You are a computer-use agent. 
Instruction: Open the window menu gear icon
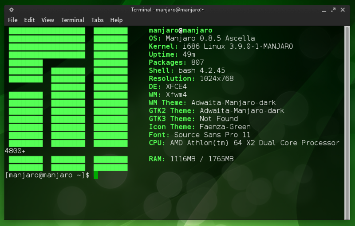click(12, 10)
